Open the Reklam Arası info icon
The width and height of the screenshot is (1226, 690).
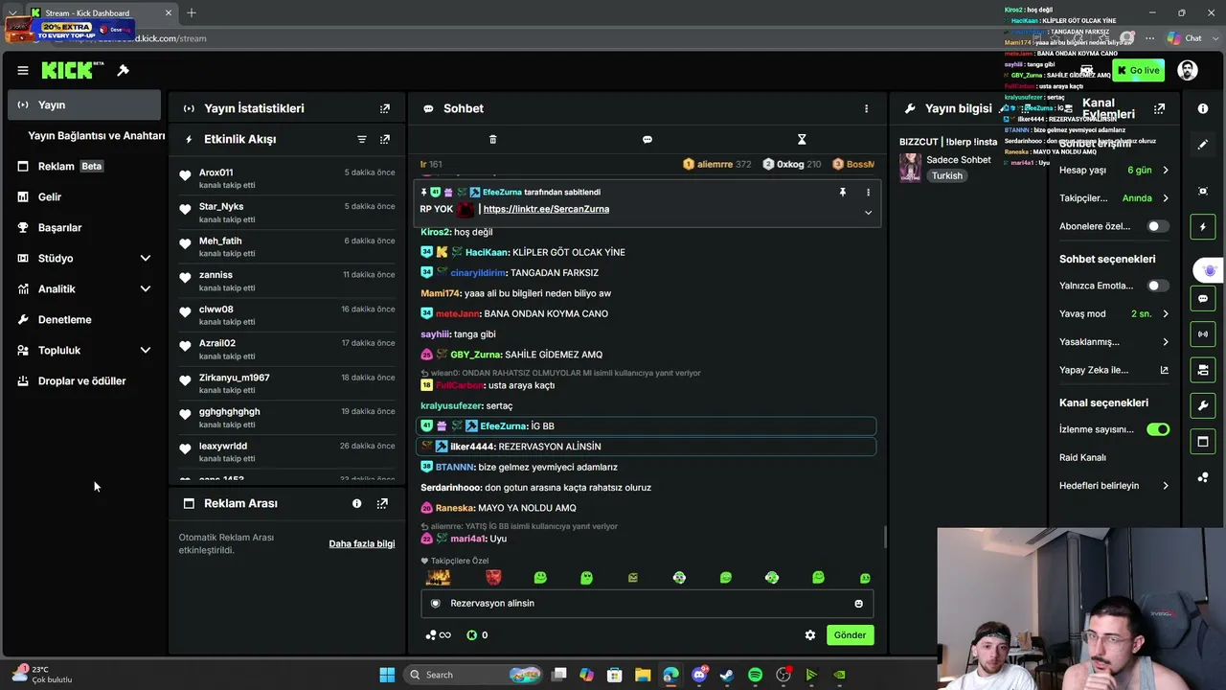tap(356, 503)
